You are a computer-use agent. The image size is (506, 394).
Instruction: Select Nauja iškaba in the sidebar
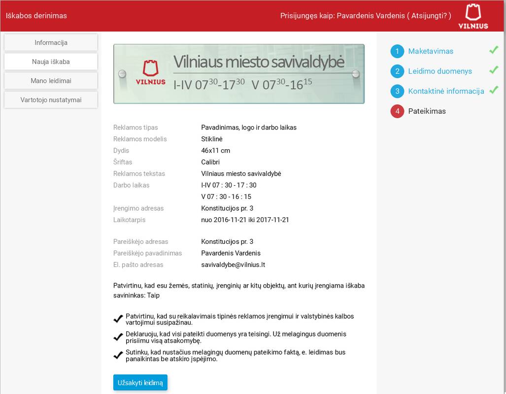pyautogui.click(x=51, y=62)
